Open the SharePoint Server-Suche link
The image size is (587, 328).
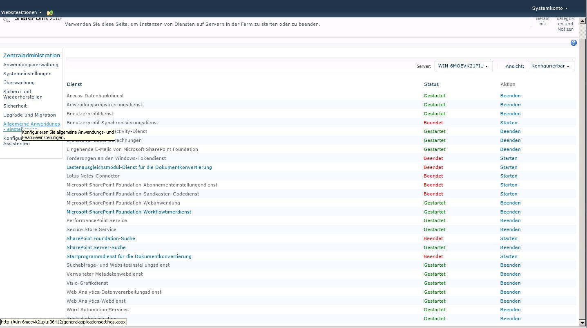(96, 247)
